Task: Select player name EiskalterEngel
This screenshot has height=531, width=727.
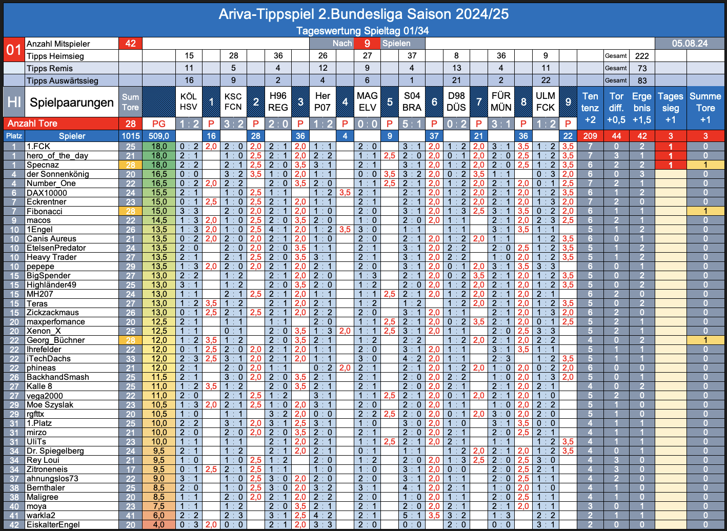Action: coord(53,524)
